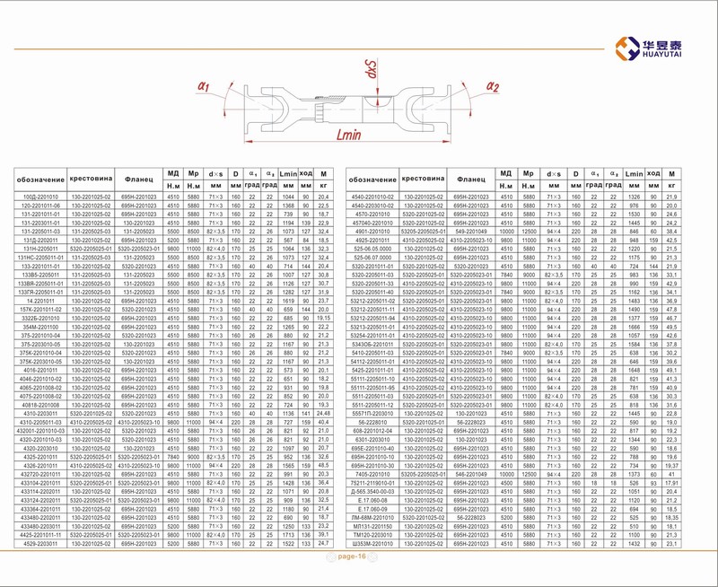This screenshot has height=587, width=718.
Task: Select the designation cell 100Д-2201010
Action: (x=40, y=197)
